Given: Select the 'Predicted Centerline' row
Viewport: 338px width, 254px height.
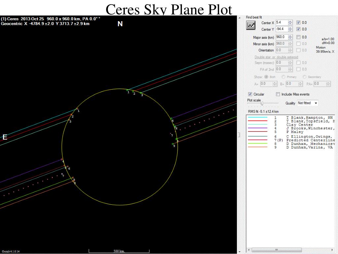Looking at the screenshot, I should tap(290, 140).
